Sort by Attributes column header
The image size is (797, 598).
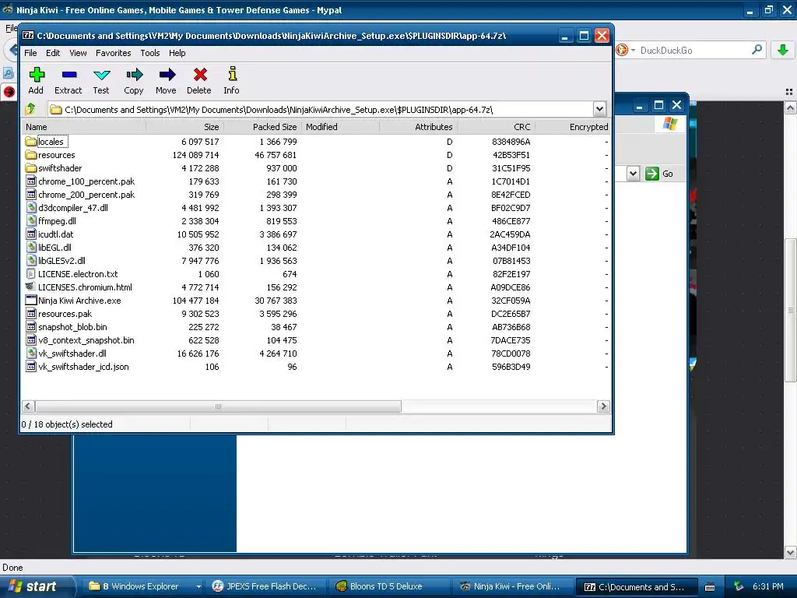[x=418, y=127]
